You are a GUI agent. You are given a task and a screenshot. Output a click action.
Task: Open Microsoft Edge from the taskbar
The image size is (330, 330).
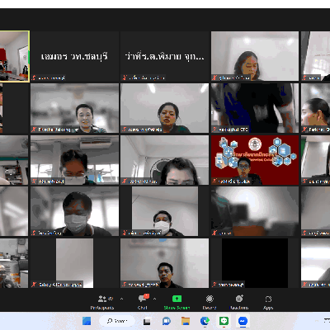click(205, 321)
